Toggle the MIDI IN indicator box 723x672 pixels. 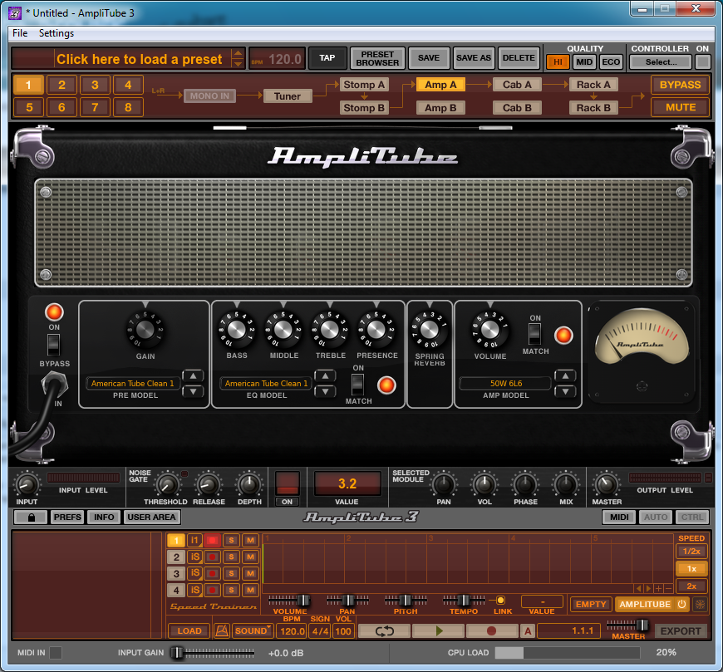[x=56, y=653]
